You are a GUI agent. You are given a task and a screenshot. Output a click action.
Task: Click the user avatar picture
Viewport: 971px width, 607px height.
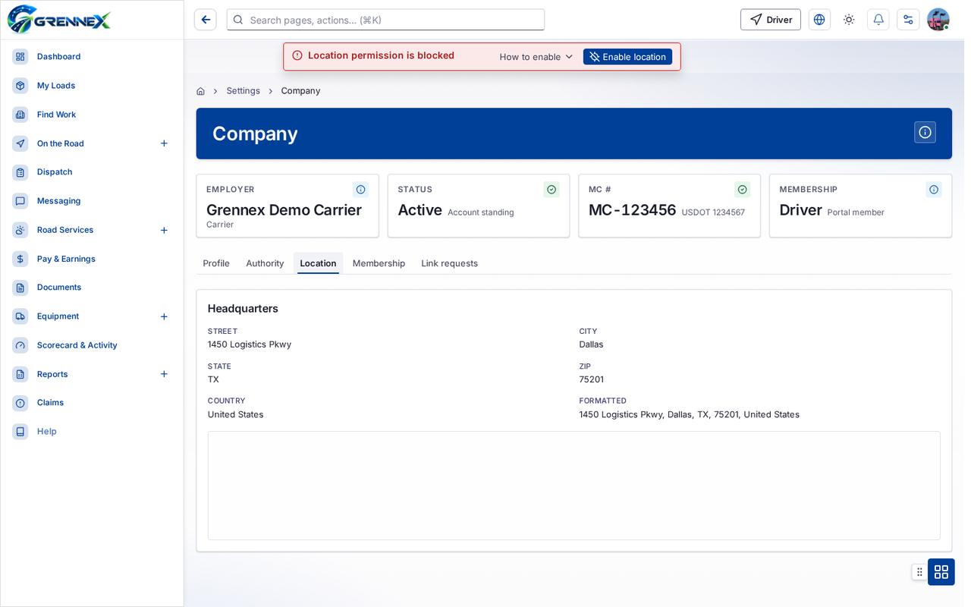pos(938,20)
